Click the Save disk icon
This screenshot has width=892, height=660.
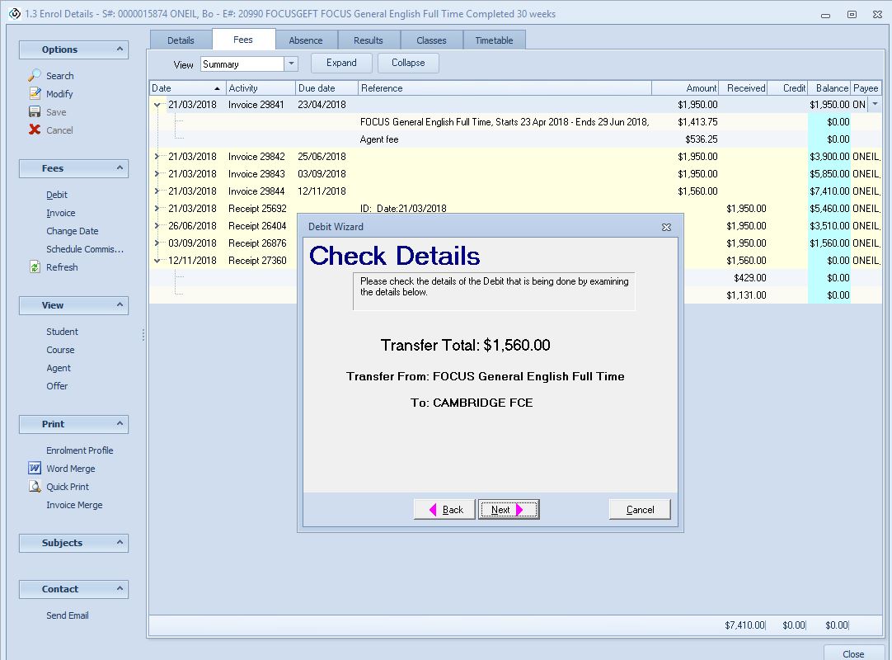(35, 111)
